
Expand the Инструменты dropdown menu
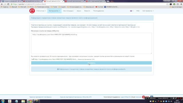pos(54,11)
